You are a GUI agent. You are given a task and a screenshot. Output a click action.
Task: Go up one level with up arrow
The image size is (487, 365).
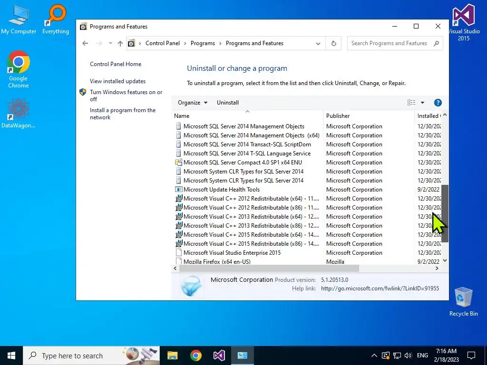pos(120,43)
